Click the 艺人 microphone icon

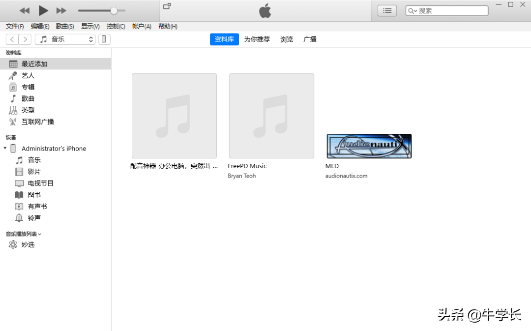[13, 76]
